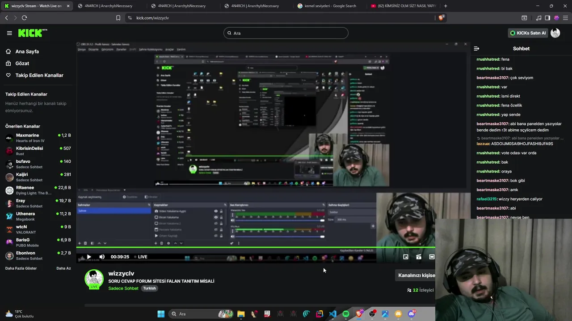Viewport: 572px width, 321px height.
Task: Open Ebonivon recommended channel
Action: click(38, 255)
